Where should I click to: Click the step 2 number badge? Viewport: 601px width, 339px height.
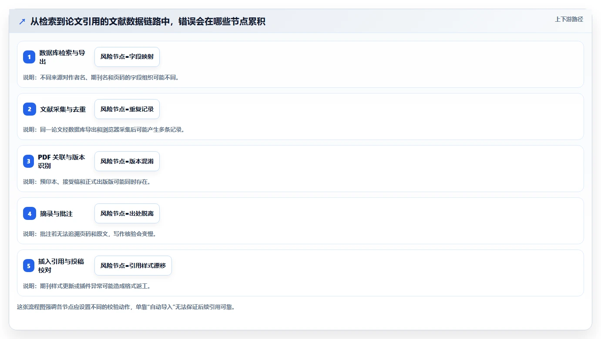29,109
